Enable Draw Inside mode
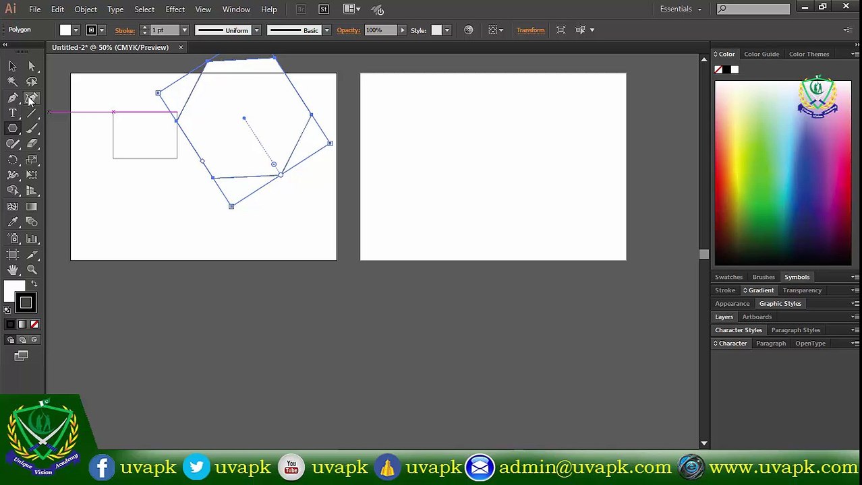862x485 pixels. (34, 340)
